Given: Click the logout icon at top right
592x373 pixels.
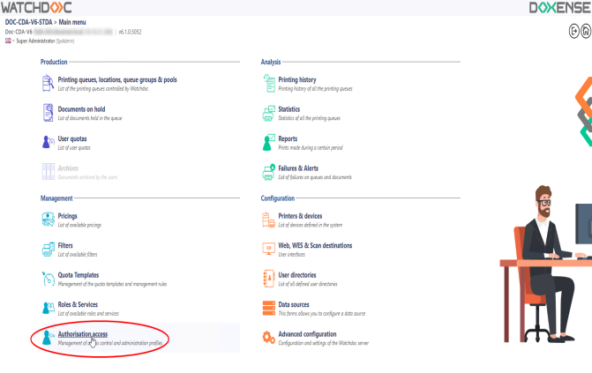Looking at the screenshot, I should [573, 30].
